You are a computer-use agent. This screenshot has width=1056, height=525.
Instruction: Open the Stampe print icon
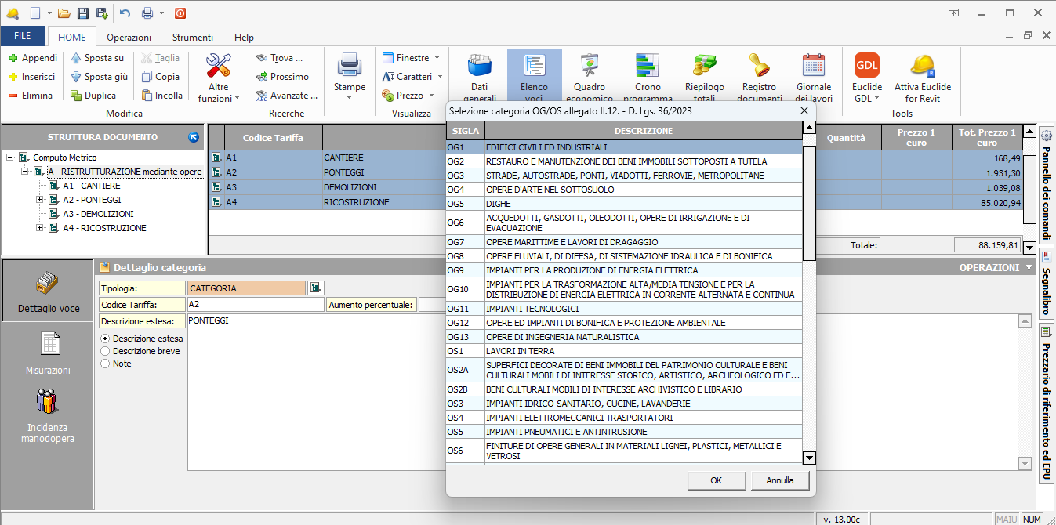coord(349,67)
